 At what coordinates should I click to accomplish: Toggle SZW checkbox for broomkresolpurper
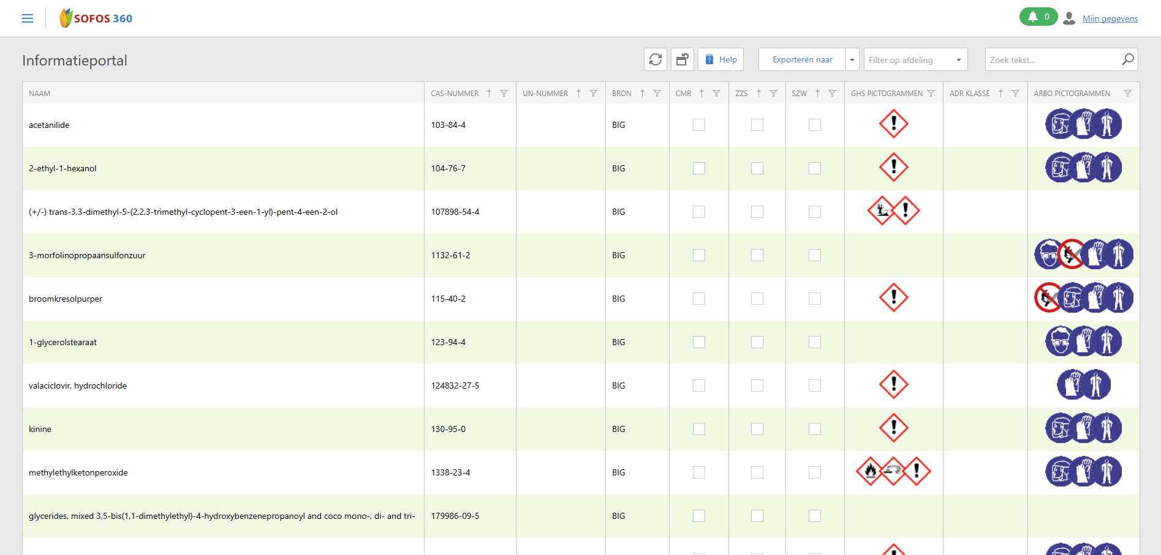point(814,299)
